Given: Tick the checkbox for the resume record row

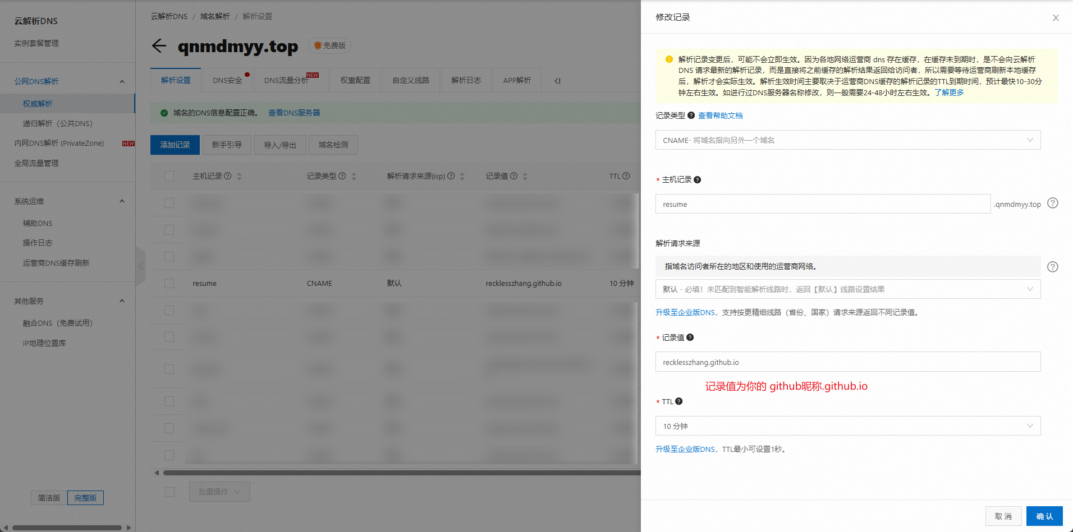Looking at the screenshot, I should click(169, 284).
